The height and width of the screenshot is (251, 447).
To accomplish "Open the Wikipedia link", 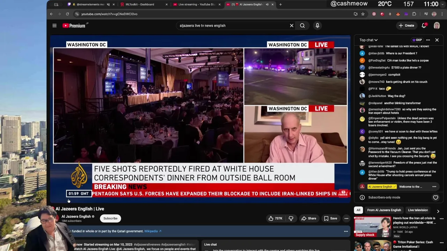I will [153, 231].
